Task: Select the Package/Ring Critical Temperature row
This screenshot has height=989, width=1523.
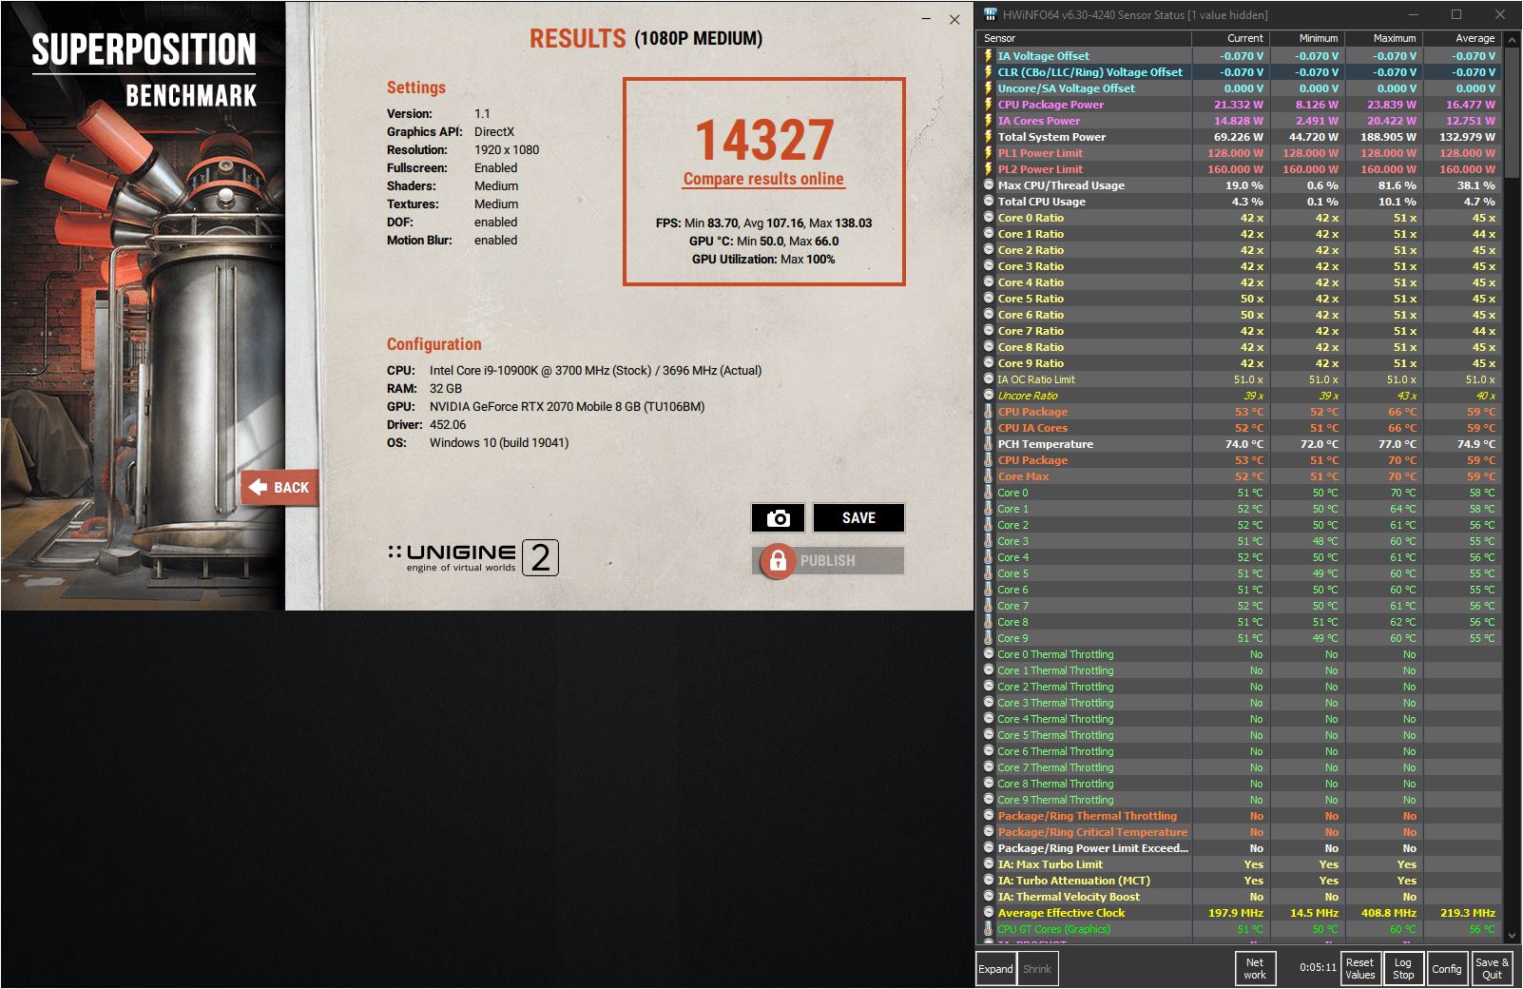Action: click(x=1239, y=832)
